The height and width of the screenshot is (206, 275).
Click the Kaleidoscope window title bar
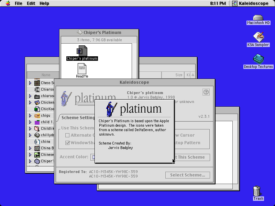pos(134,82)
